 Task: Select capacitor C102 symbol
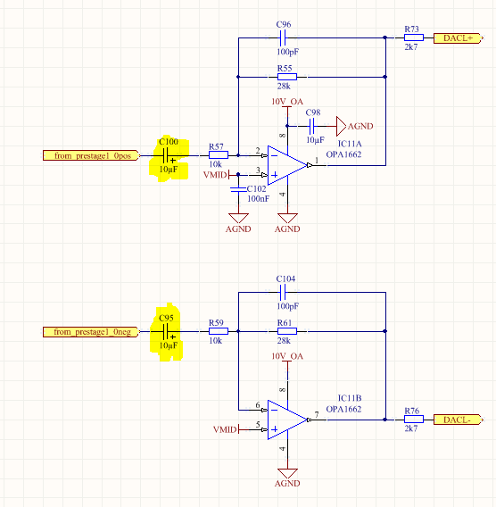238,189
